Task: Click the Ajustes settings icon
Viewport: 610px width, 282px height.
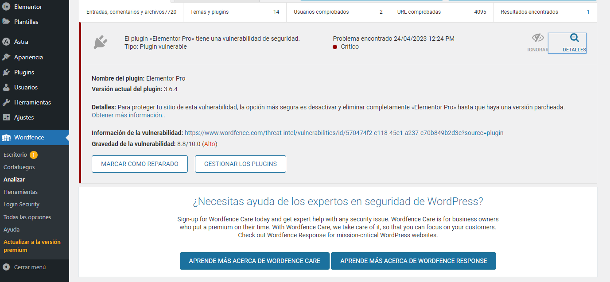Action: [6, 117]
